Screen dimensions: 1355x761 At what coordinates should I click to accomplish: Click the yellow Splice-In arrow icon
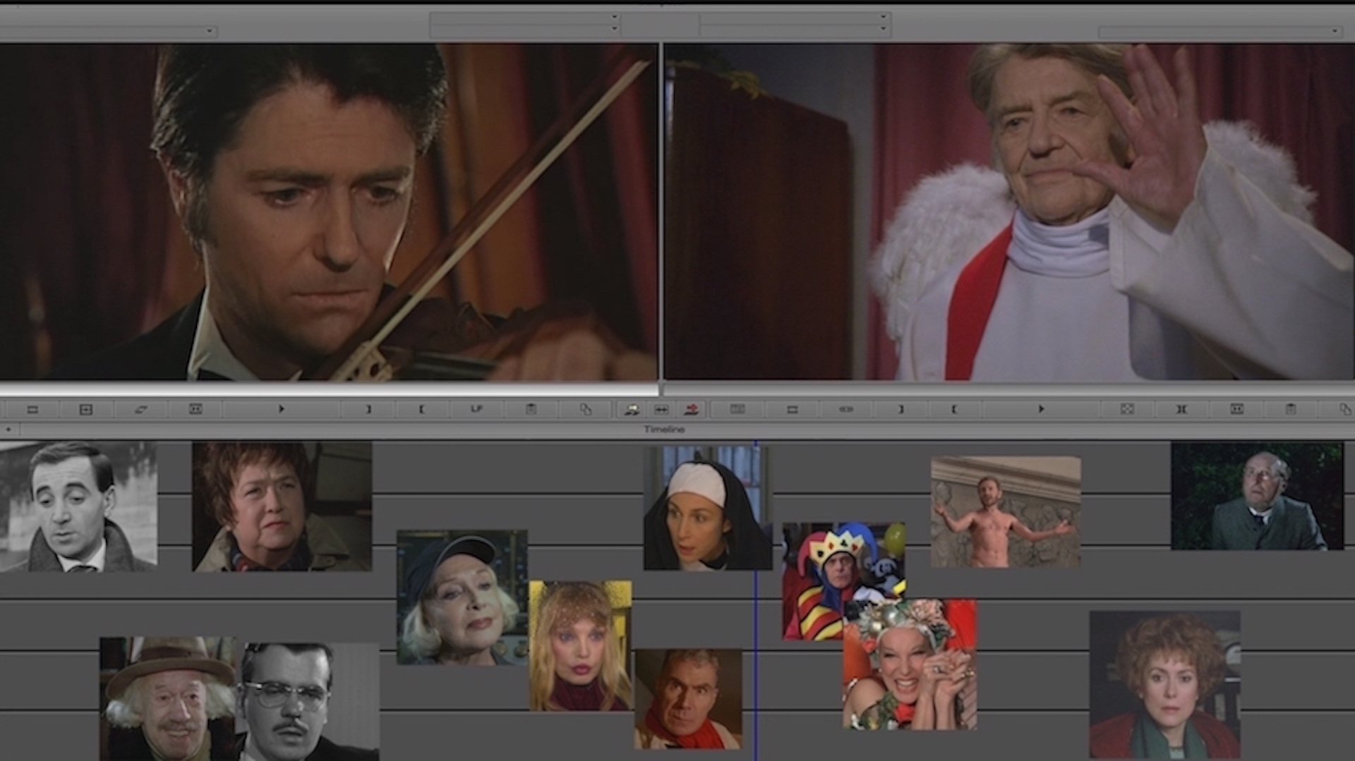coord(632,409)
